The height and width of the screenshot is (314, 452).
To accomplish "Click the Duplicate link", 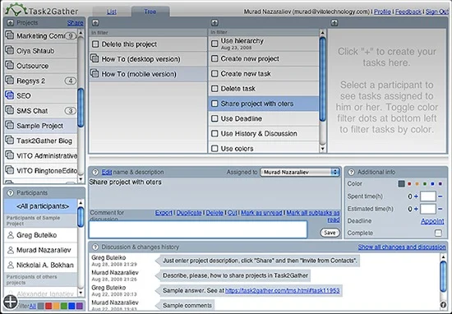I will click(189, 213).
